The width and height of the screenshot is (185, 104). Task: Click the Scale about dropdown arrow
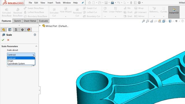pos(34,55)
